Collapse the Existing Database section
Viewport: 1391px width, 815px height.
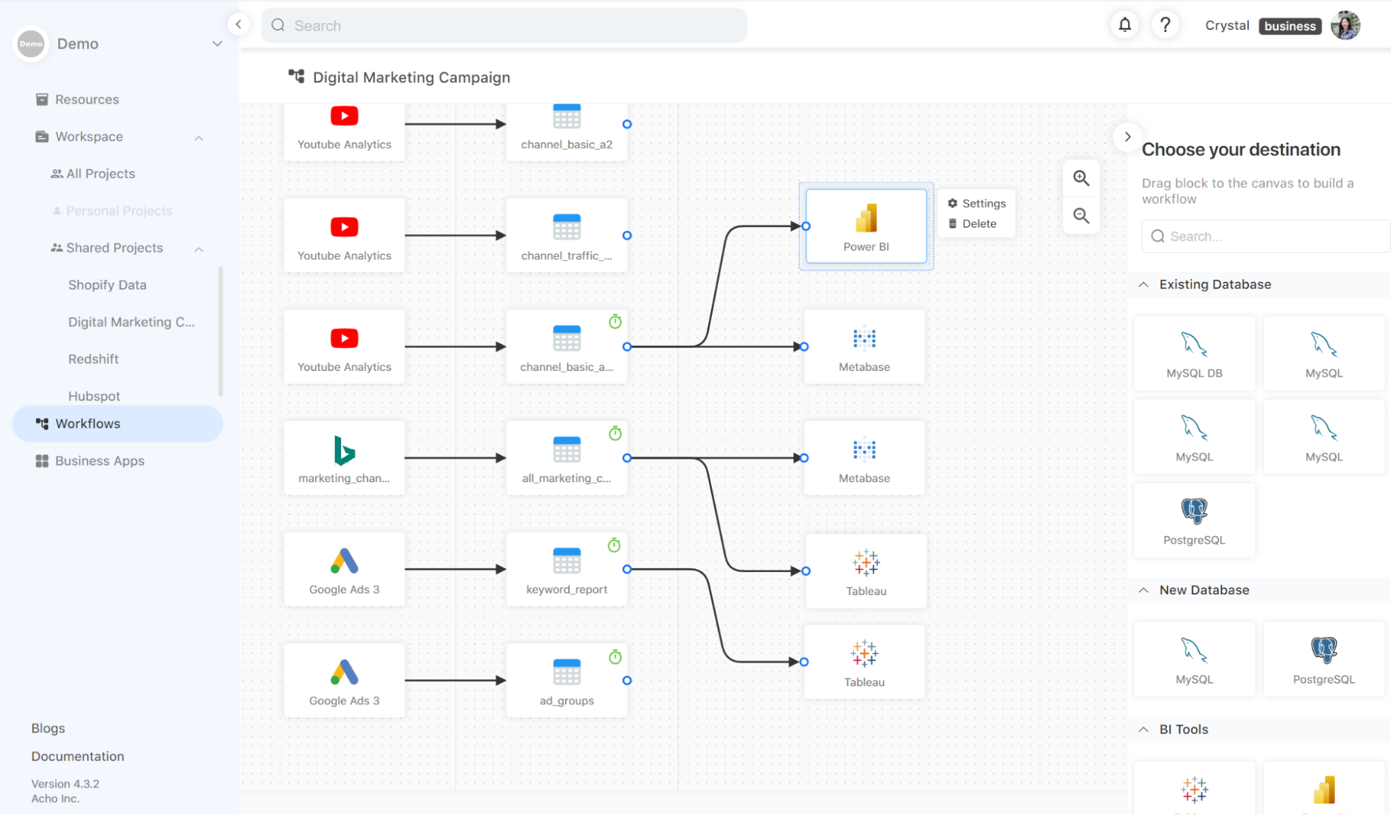1143,285
